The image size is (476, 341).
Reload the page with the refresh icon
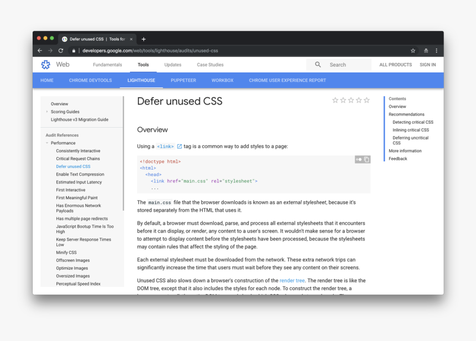(x=61, y=51)
